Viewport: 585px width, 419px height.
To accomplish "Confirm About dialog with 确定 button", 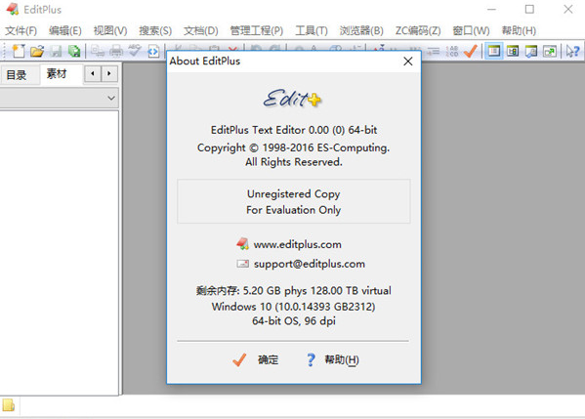I will pos(256,359).
